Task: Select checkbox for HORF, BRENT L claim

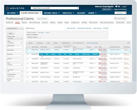Action: pyautogui.click(x=27, y=68)
